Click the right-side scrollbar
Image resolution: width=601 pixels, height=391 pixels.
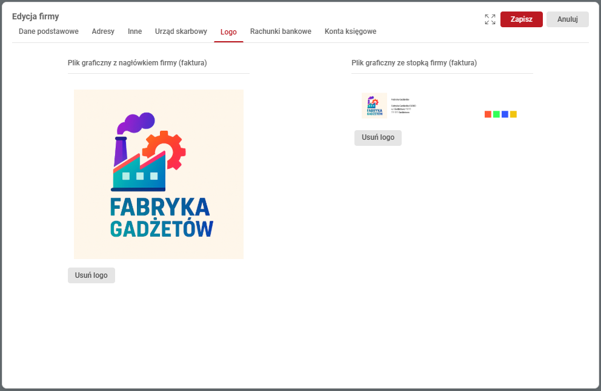click(597, 195)
